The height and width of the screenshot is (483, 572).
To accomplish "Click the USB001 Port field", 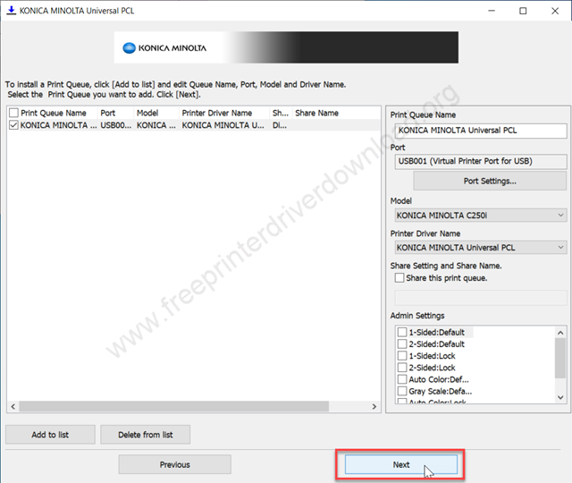I will [x=481, y=161].
